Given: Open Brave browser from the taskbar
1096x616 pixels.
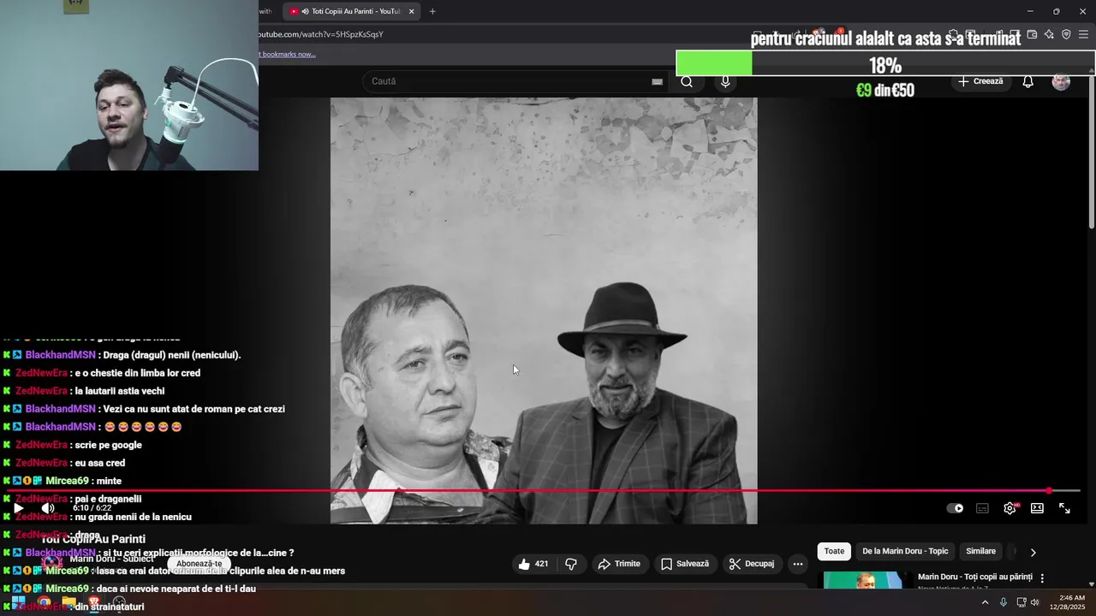Looking at the screenshot, I should (94, 602).
